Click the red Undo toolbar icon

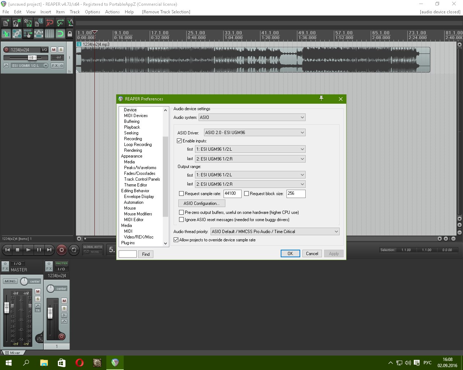49,23
